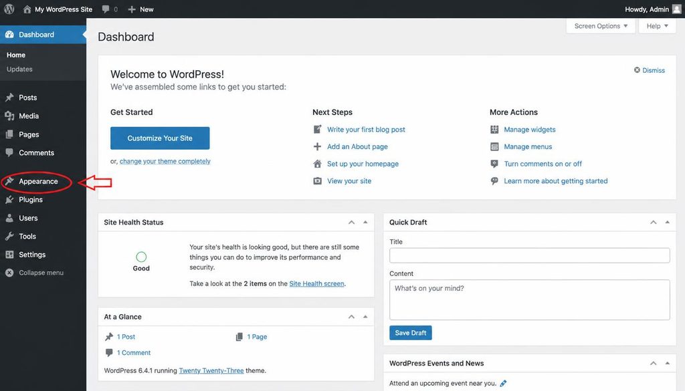Image resolution: width=685 pixels, height=391 pixels.
Task: Click the Pages icon in sidebar
Action: (9, 134)
